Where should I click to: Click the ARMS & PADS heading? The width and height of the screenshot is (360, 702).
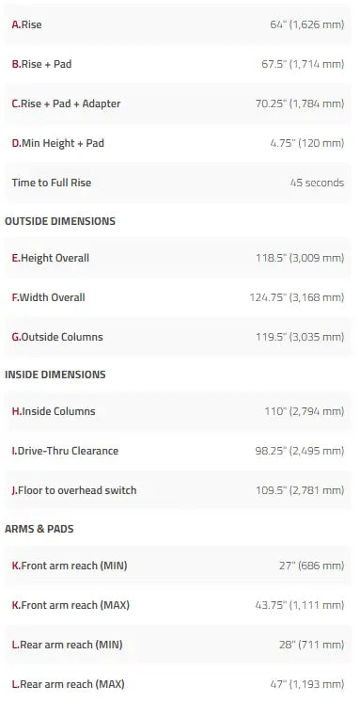(39, 529)
